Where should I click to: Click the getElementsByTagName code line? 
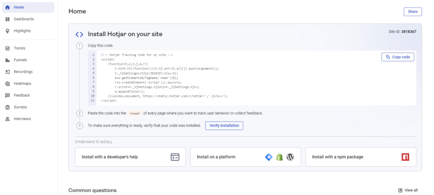click(x=147, y=78)
